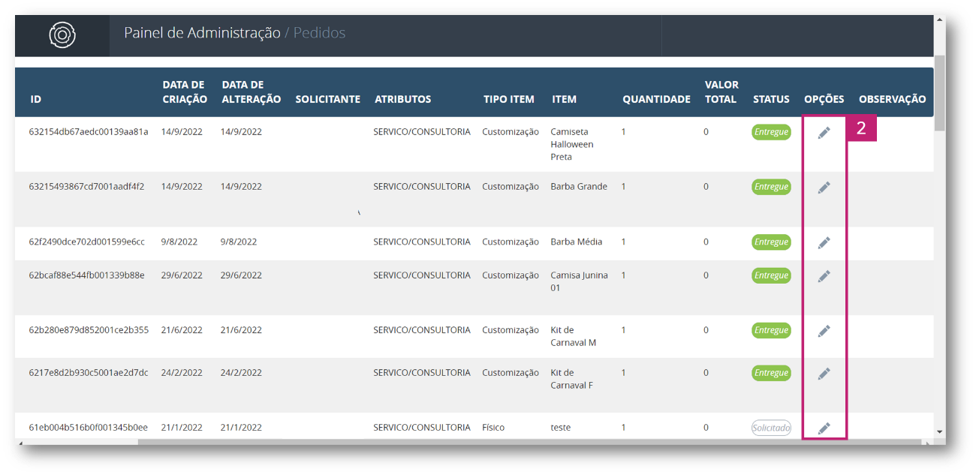Edit the Barba Média order
The height and width of the screenshot is (475, 976).
coord(824,243)
